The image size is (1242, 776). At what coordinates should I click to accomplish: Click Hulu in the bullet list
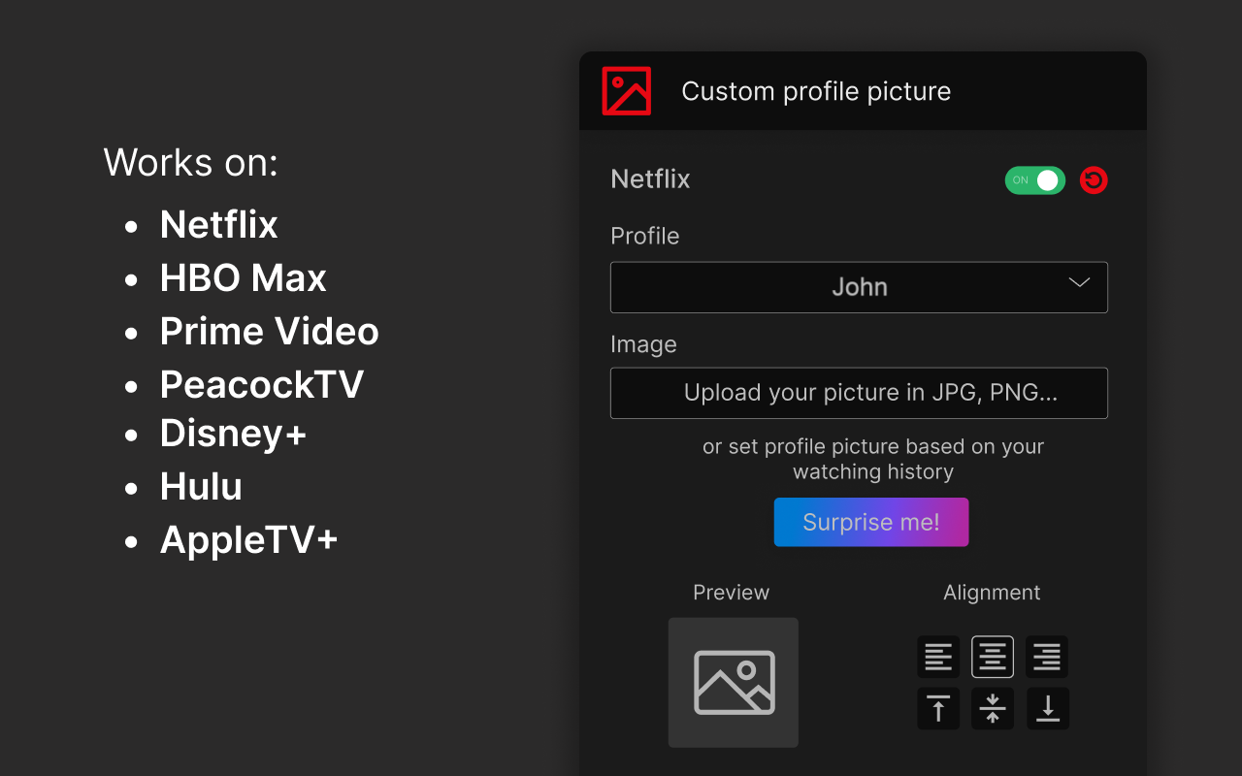[201, 486]
